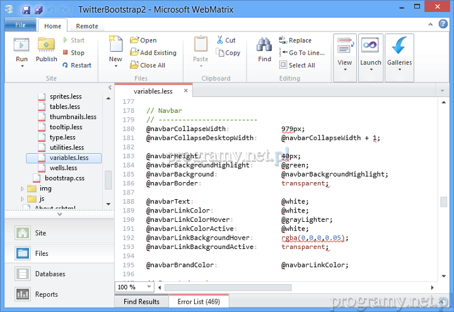Switch to the Reports workspace
454x312 pixels.
coord(47,294)
